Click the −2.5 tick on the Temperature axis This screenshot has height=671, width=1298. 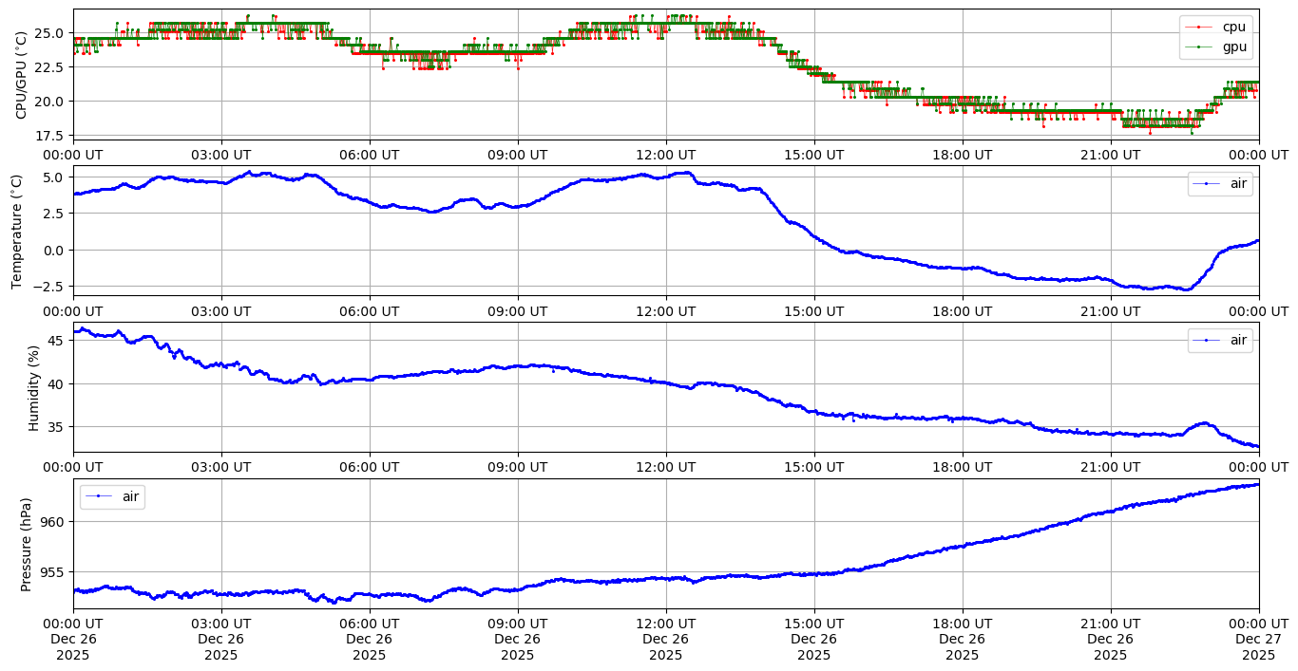pyautogui.click(x=49, y=287)
